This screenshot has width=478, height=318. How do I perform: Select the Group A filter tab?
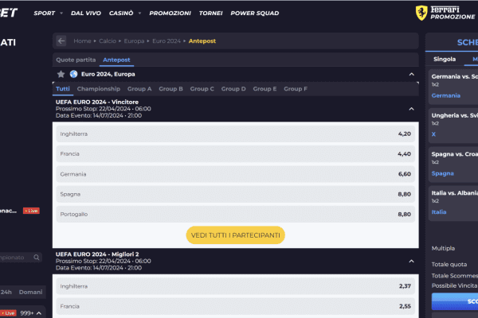139,88
